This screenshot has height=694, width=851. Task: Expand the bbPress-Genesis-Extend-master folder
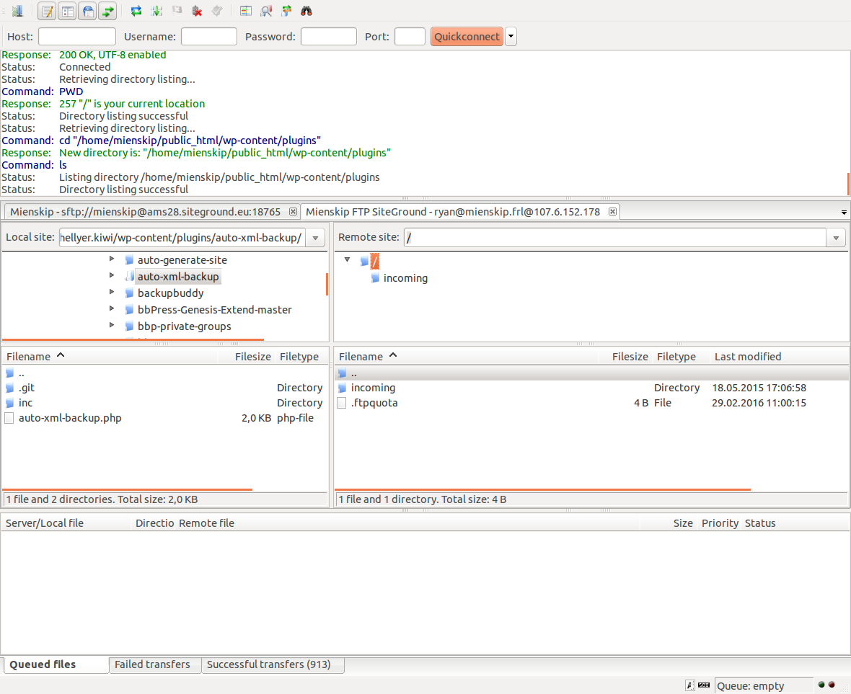(112, 308)
